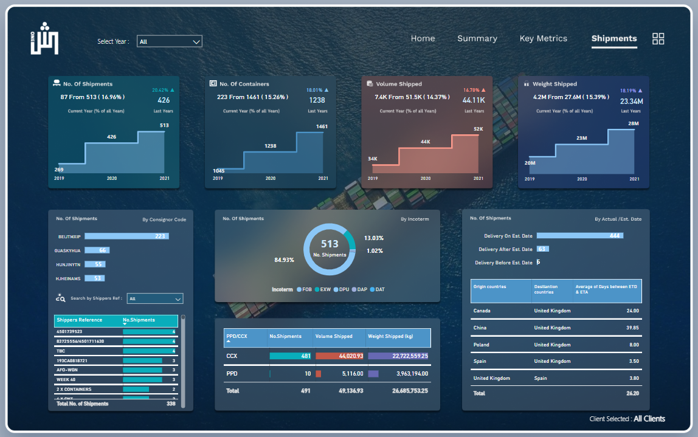Go to the Summary tab
Image resolution: width=698 pixels, height=437 pixels.
point(477,38)
